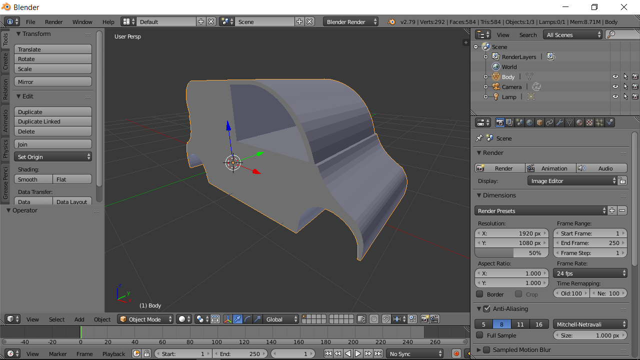
Task: Toggle automatic keyframe record button
Action: coord(456,353)
